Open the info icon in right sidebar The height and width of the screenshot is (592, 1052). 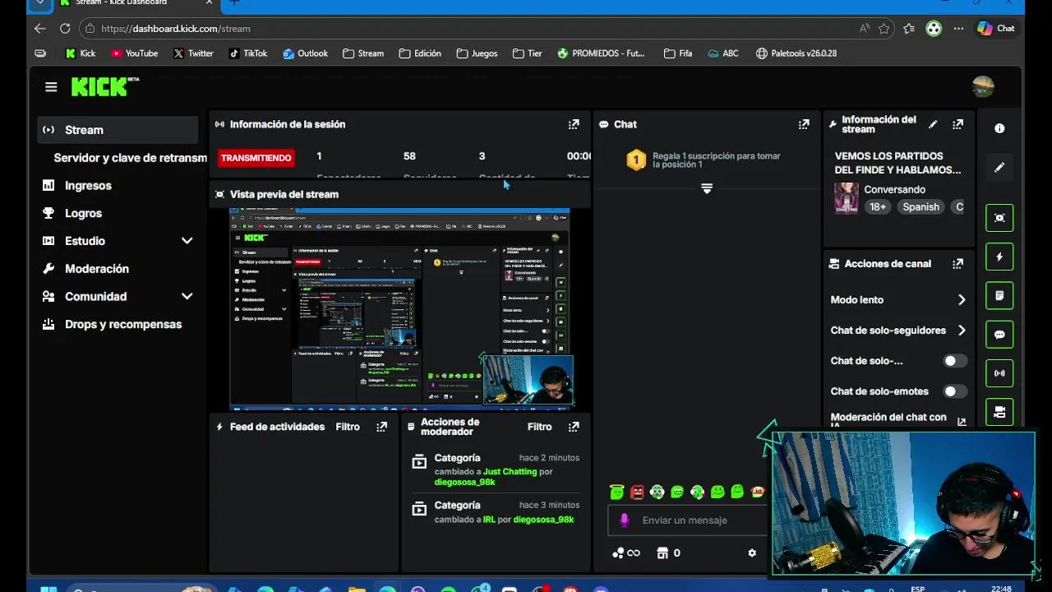[x=999, y=129]
